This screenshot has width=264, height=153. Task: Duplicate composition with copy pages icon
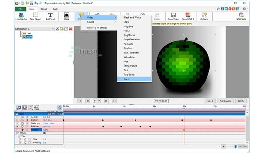tap(66, 29)
